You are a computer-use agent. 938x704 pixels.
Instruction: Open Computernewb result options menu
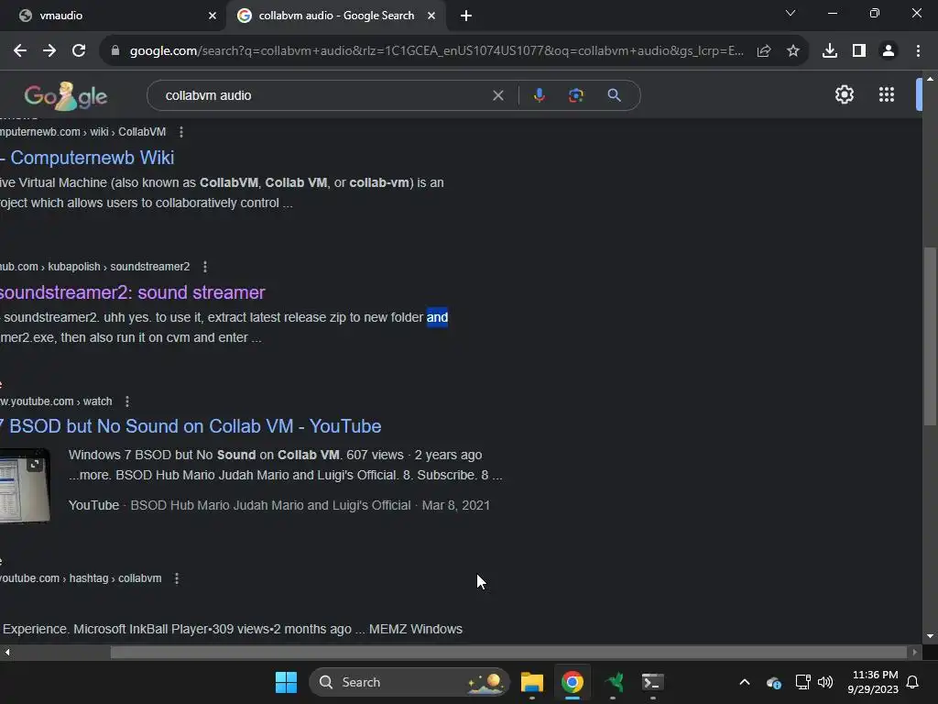point(181,132)
